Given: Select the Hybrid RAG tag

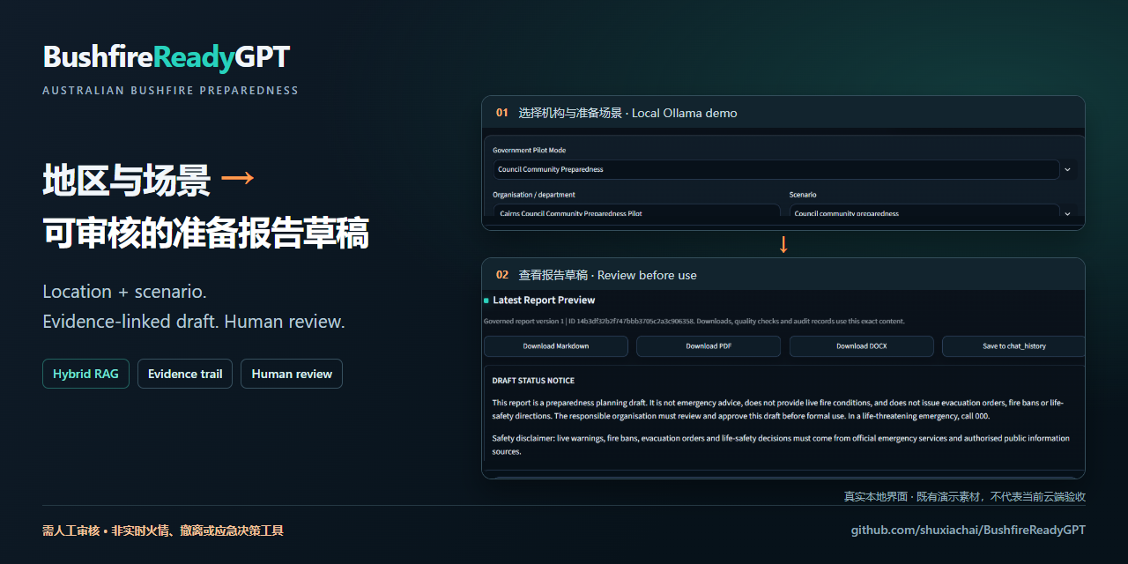Looking at the screenshot, I should click(x=86, y=374).
